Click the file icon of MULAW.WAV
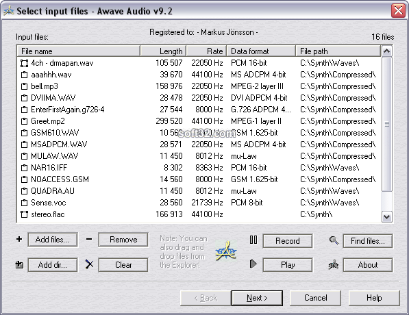This screenshot has width=409, height=315. (x=24, y=156)
